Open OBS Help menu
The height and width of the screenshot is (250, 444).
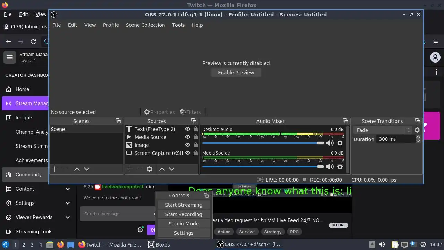coord(197,25)
